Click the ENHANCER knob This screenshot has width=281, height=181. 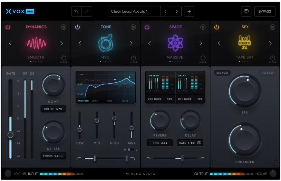tap(244, 139)
